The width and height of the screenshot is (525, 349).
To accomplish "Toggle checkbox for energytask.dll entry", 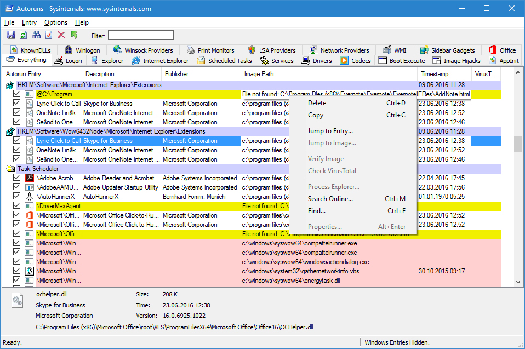I will pyautogui.click(x=16, y=280).
